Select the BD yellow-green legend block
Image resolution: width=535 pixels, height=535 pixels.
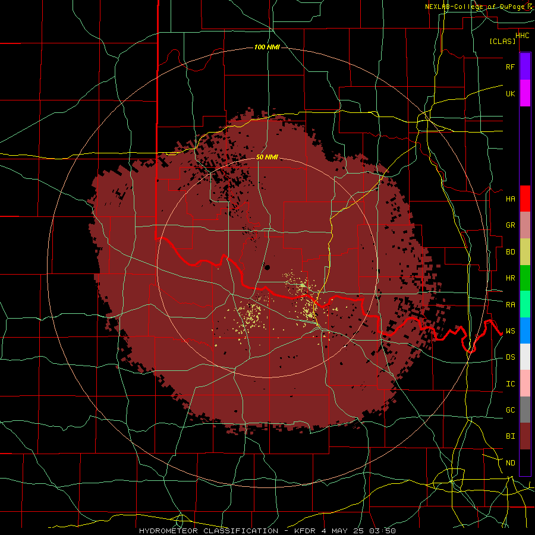click(x=525, y=251)
